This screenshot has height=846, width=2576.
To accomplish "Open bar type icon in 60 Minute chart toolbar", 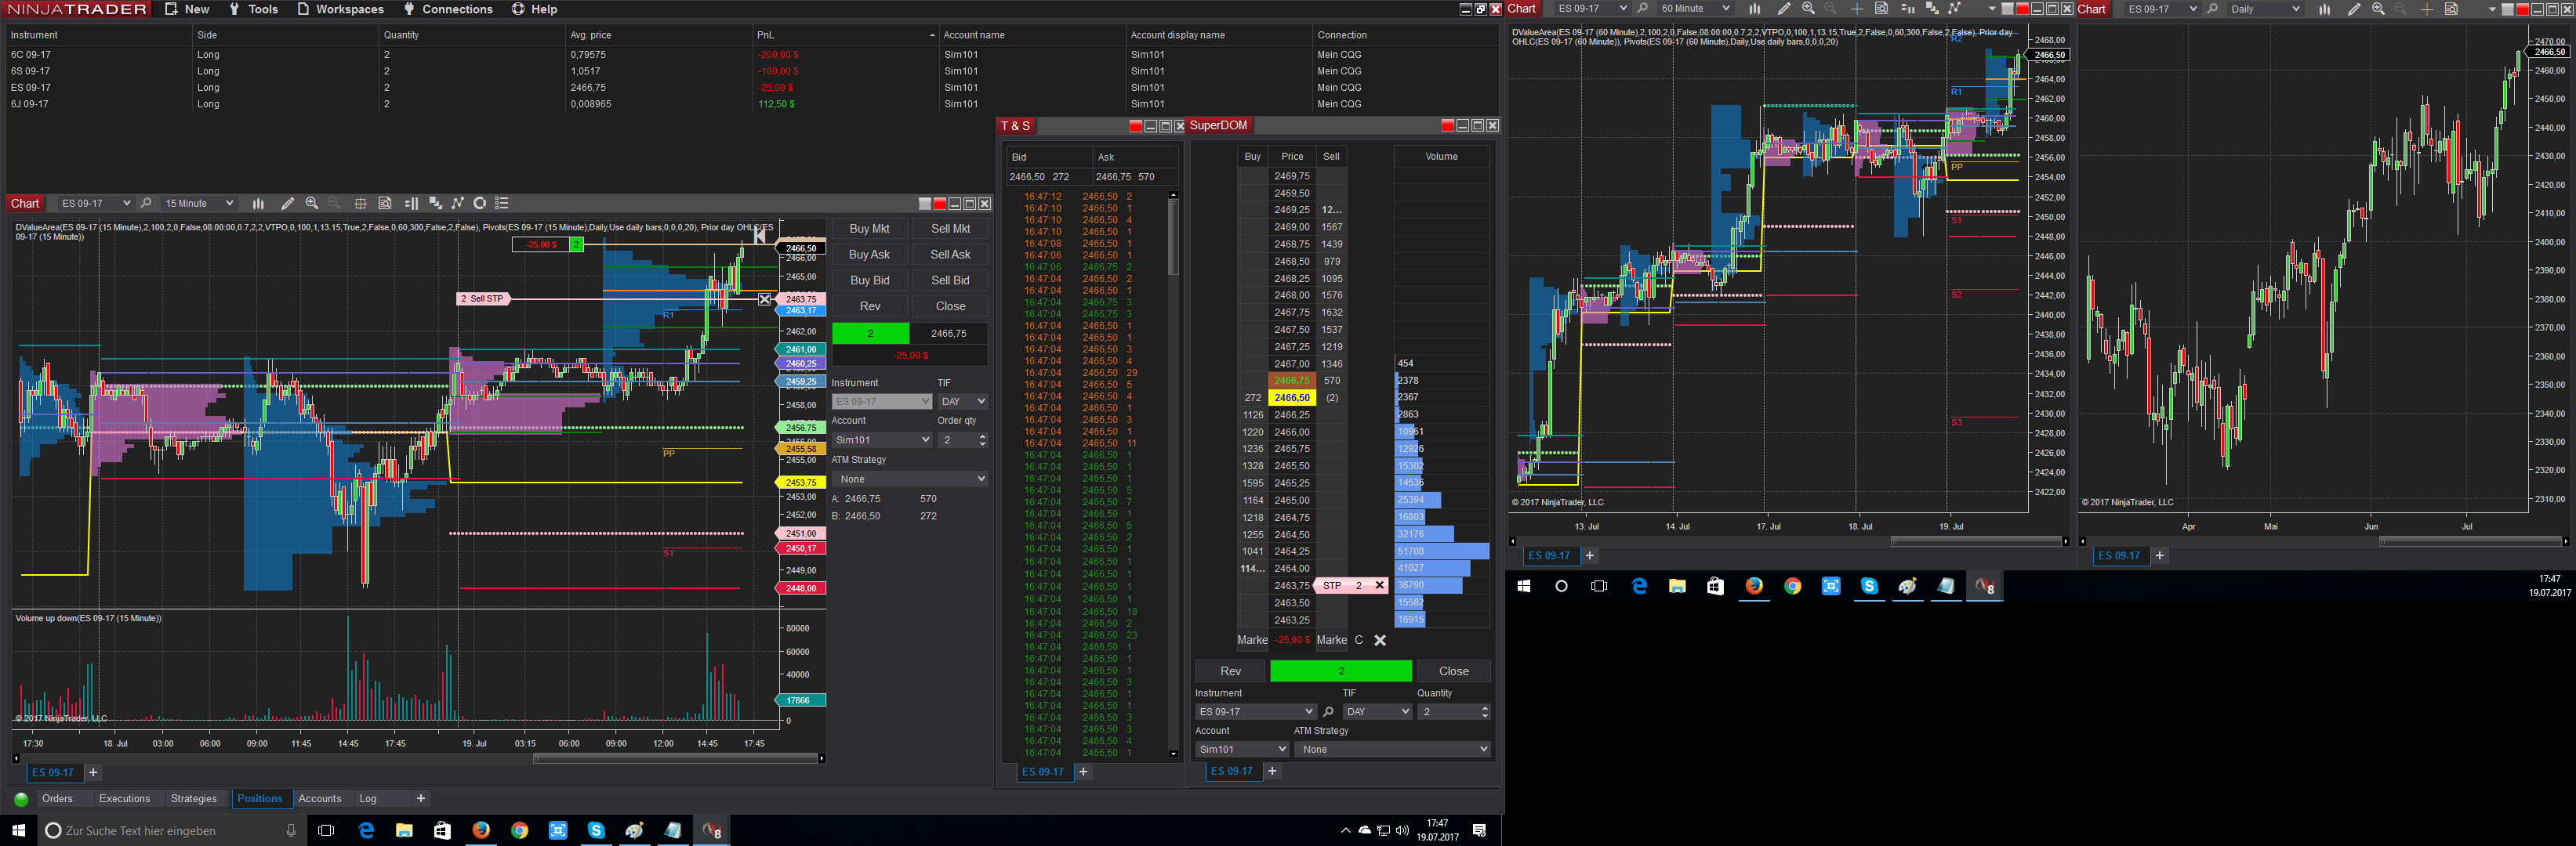I will pos(1755,9).
